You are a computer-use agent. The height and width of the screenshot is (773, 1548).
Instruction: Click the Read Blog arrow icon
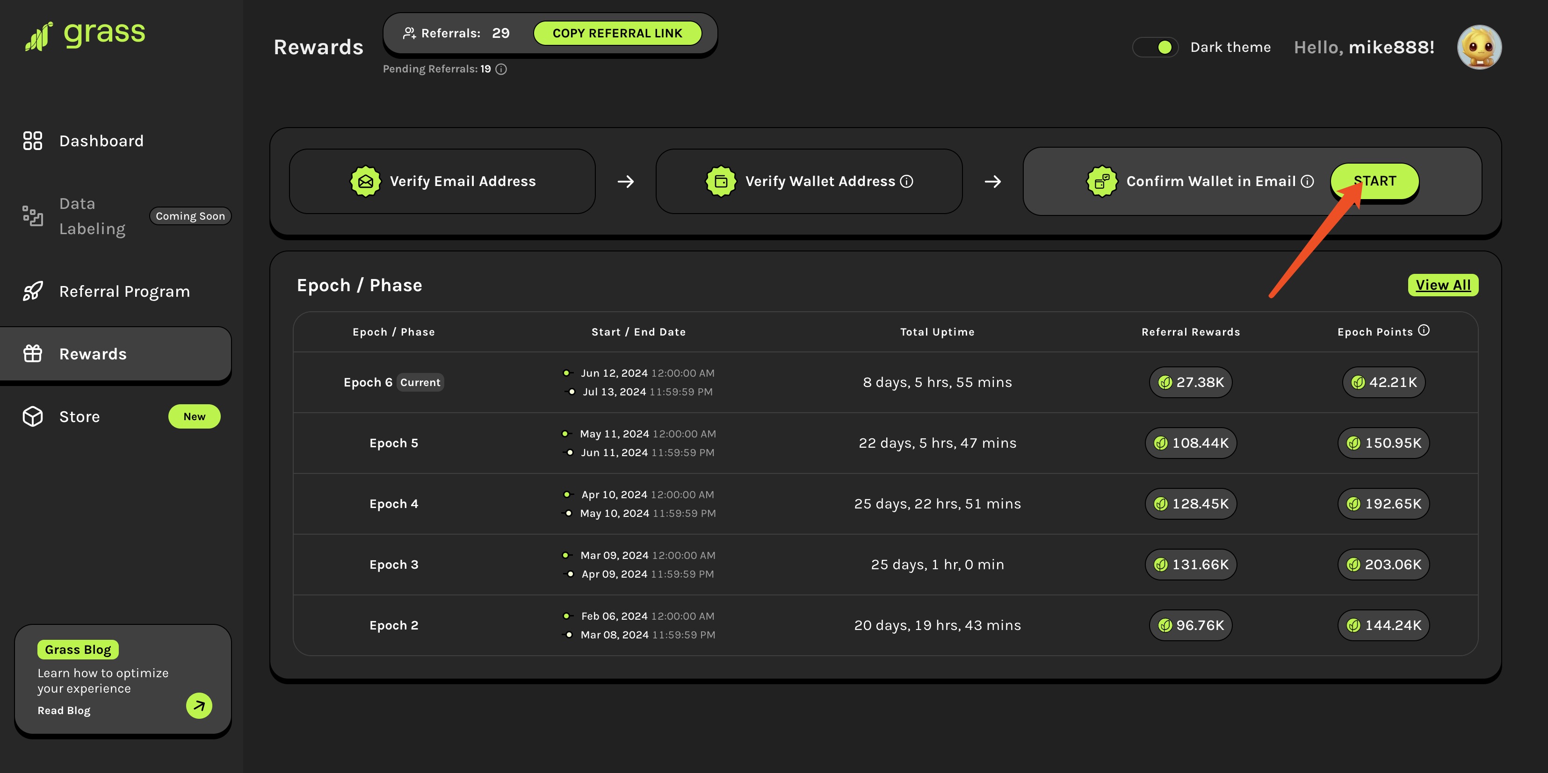[199, 706]
